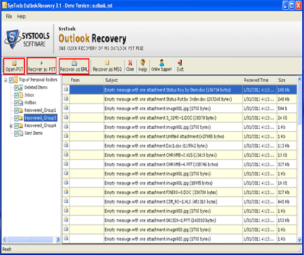This screenshot has width=304, height=255.
Task: Click the Recover as EML toolbar icon
Action: tap(74, 63)
